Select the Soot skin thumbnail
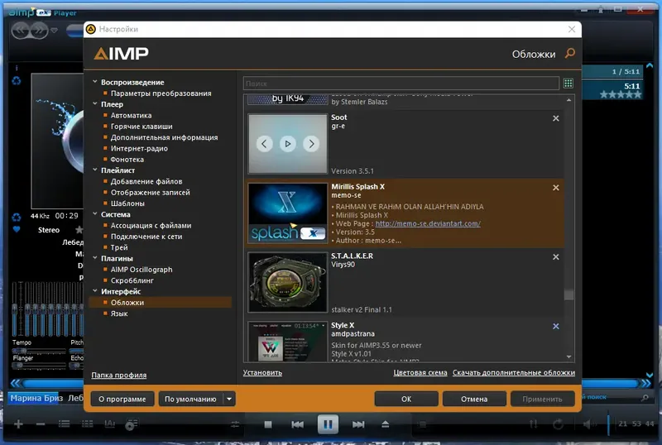Screen dimensions: 662x445 pyautogui.click(x=287, y=144)
